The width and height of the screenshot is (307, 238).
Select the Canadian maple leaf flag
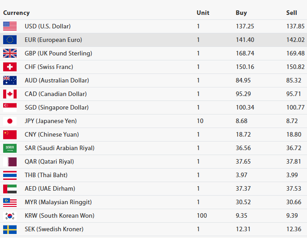click(10, 94)
